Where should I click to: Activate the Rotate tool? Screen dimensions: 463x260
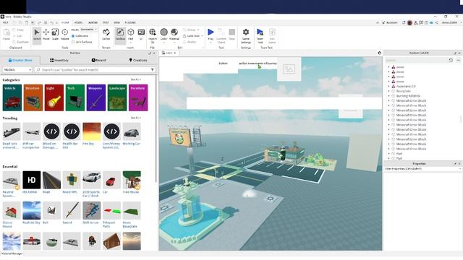(x=64, y=35)
